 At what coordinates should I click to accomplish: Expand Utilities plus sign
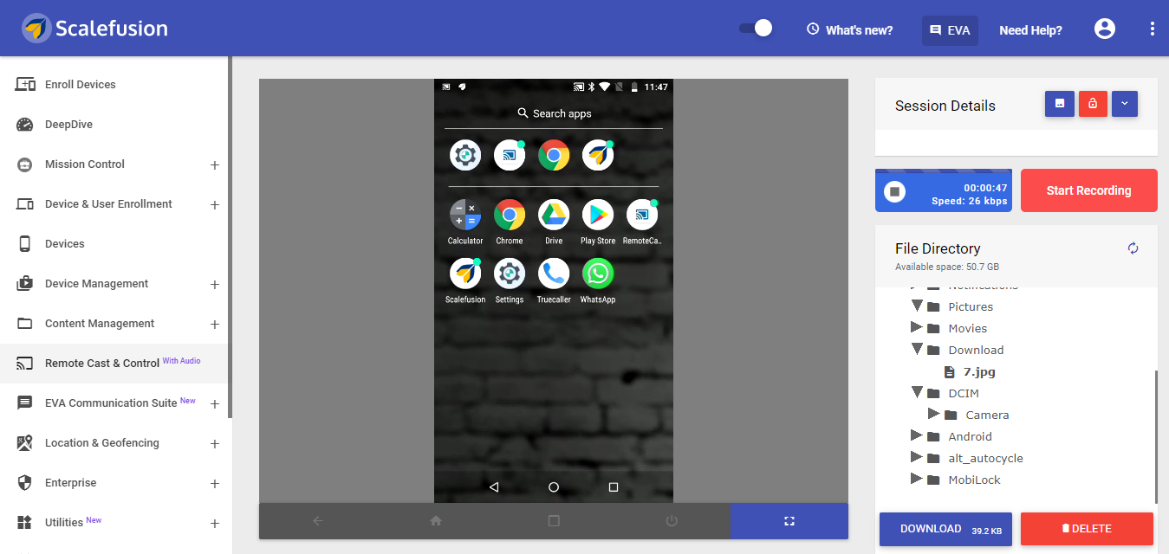(215, 524)
